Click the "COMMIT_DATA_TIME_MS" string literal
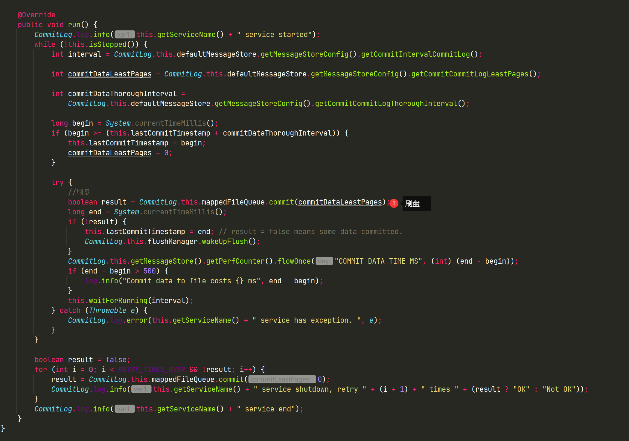 coord(378,261)
